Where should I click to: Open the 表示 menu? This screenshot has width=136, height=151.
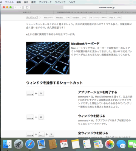(x=26, y=2)
